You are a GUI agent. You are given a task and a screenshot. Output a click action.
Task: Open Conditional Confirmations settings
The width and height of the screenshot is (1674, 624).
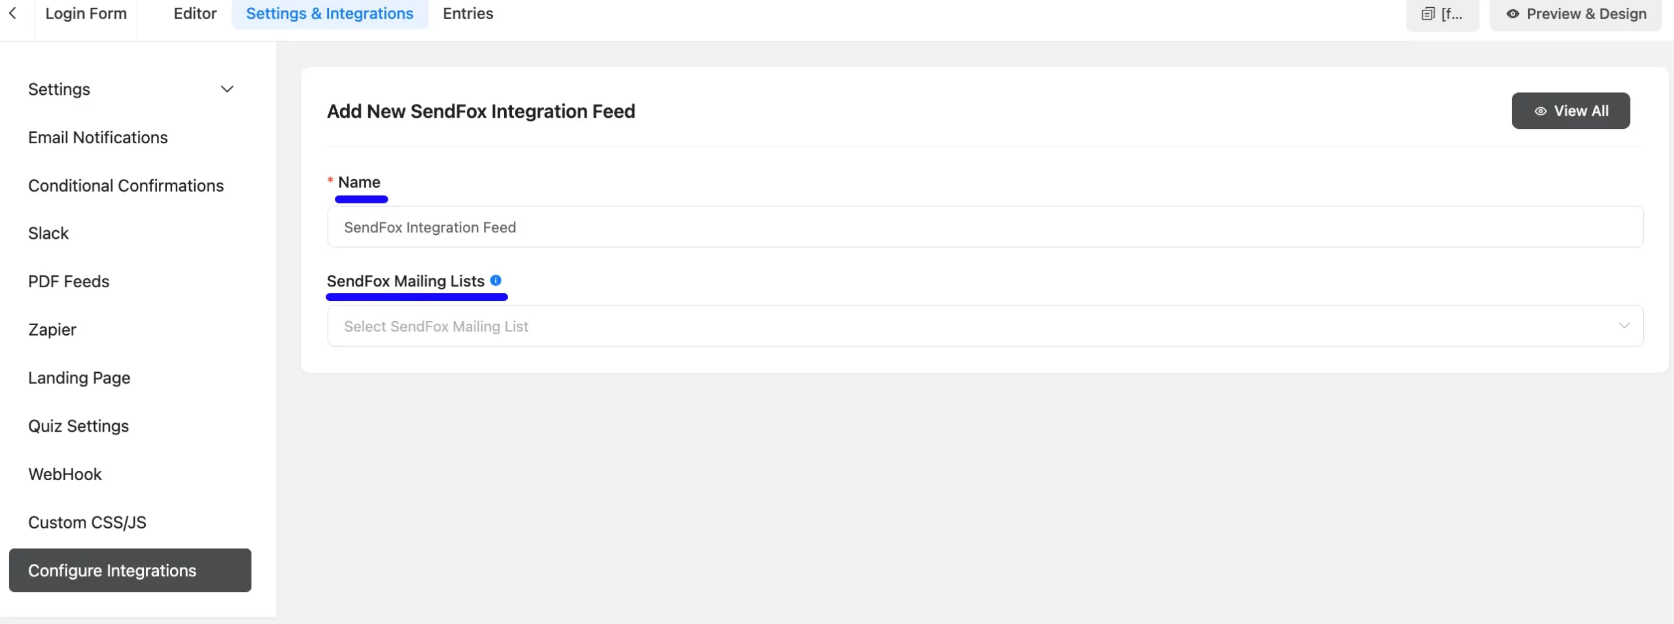(126, 185)
